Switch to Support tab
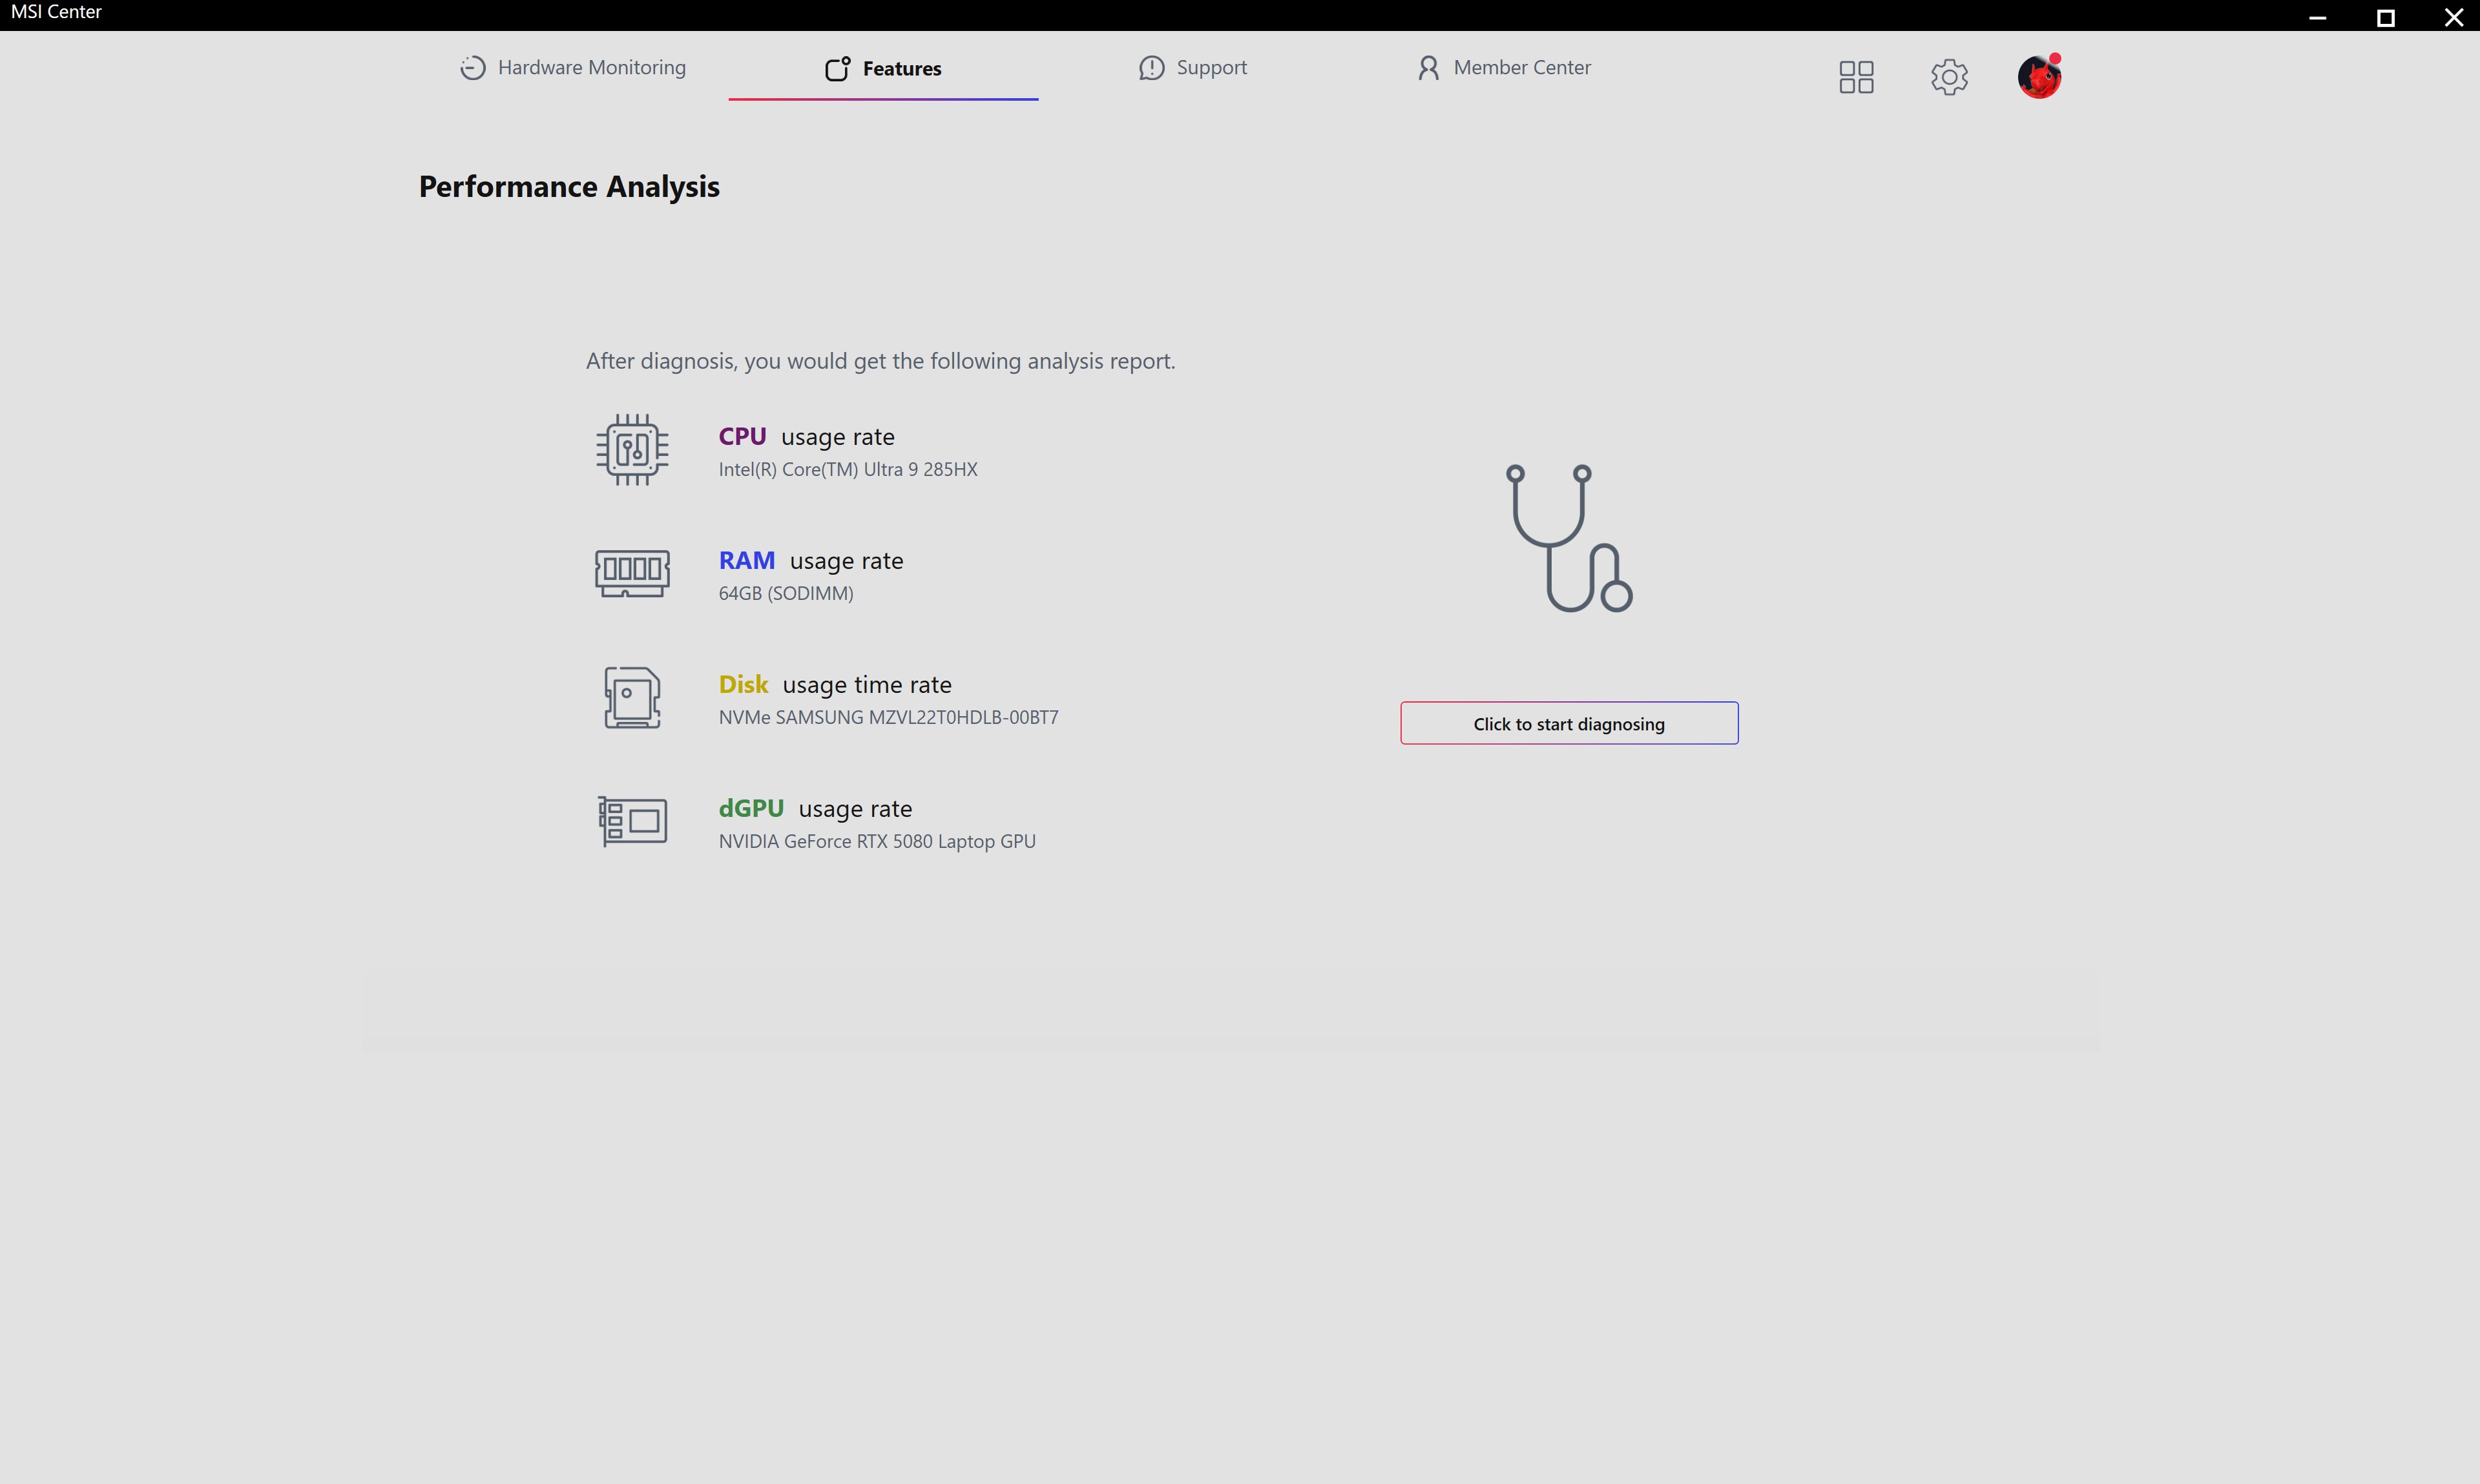 (1193, 68)
